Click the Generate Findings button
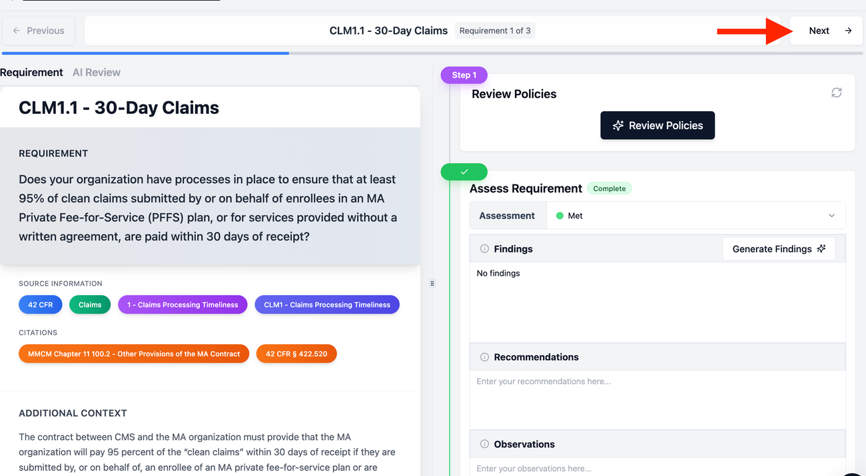This screenshot has height=476, width=866. point(779,248)
